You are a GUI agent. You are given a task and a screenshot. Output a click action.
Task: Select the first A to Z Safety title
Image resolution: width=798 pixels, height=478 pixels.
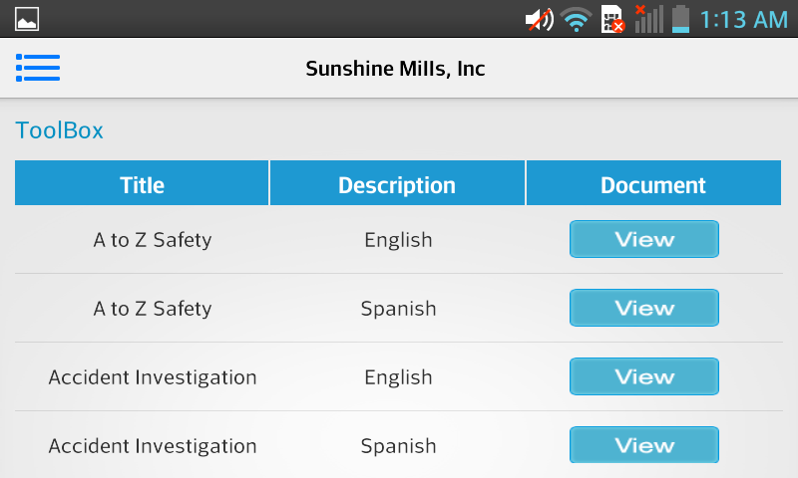153,240
